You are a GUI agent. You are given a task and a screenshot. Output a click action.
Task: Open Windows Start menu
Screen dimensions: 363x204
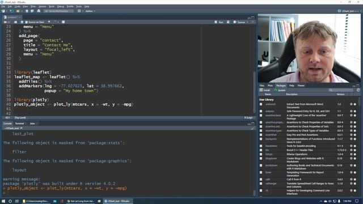point(3,201)
